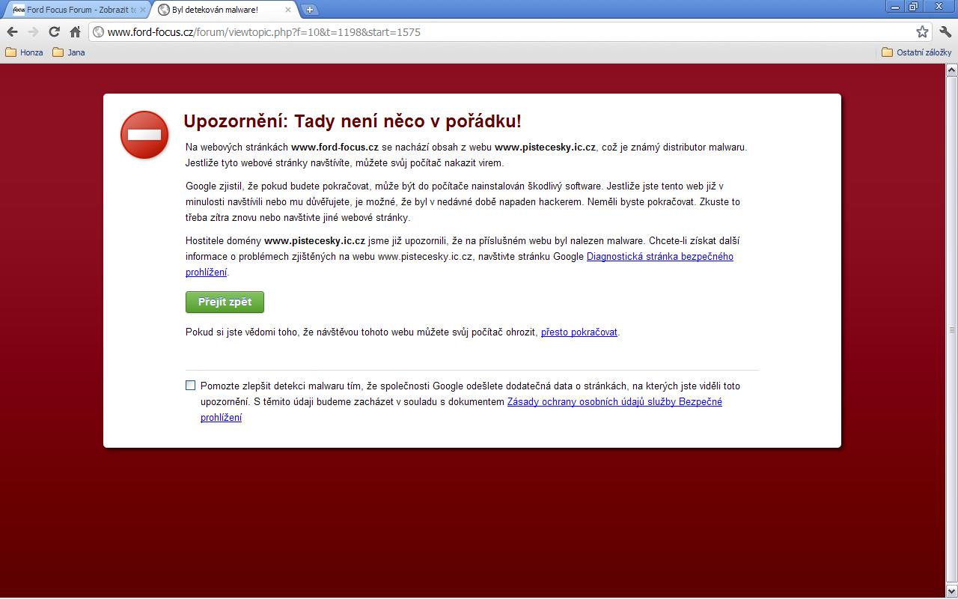Open the Jana bookmarks folder
The width and height of the screenshot is (958, 599).
[x=69, y=52]
